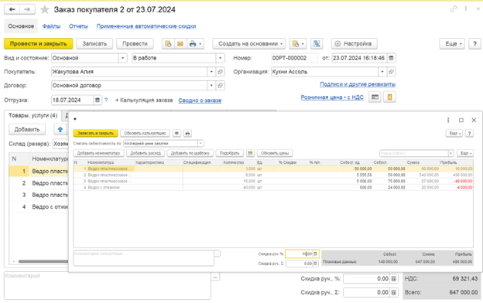Open calculator for Скидка руч. Σ in dialog
Viewport: 483px width, 303px height.
click(x=316, y=264)
